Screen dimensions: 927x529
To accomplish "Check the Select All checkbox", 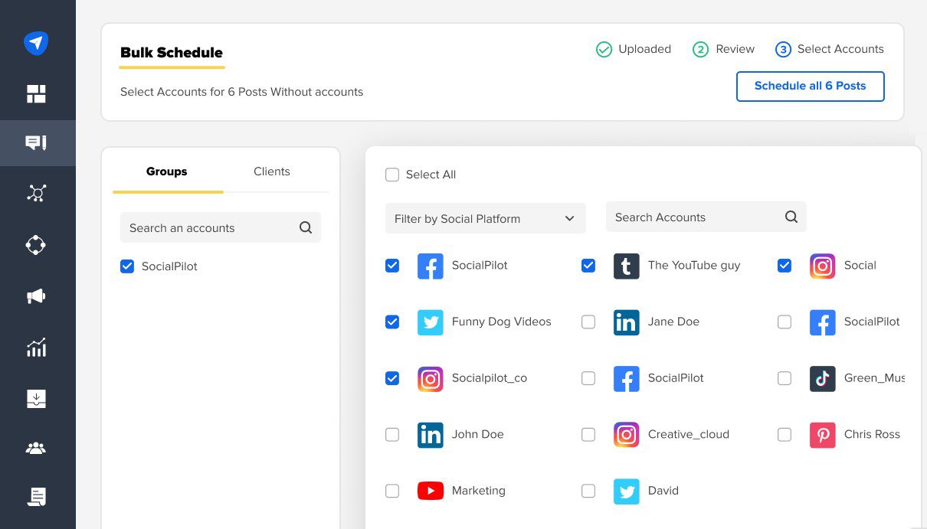I will 392,175.
